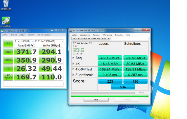Screen dimensions: 187x119
Task: Minimize the CrystalDiskMark window
Action: (x=52, y=30)
